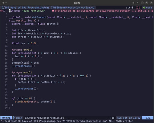
Task: Click 'int stride = blockDim.x * gridDim.x;'
Action: (38, 37)
